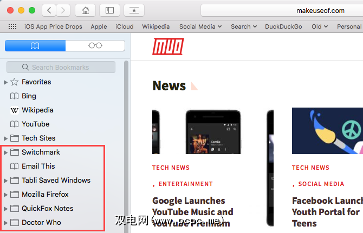This screenshot has width=363, height=233.
Task: Click the Tabli Saved Windows folder icon
Action: click(x=15, y=181)
